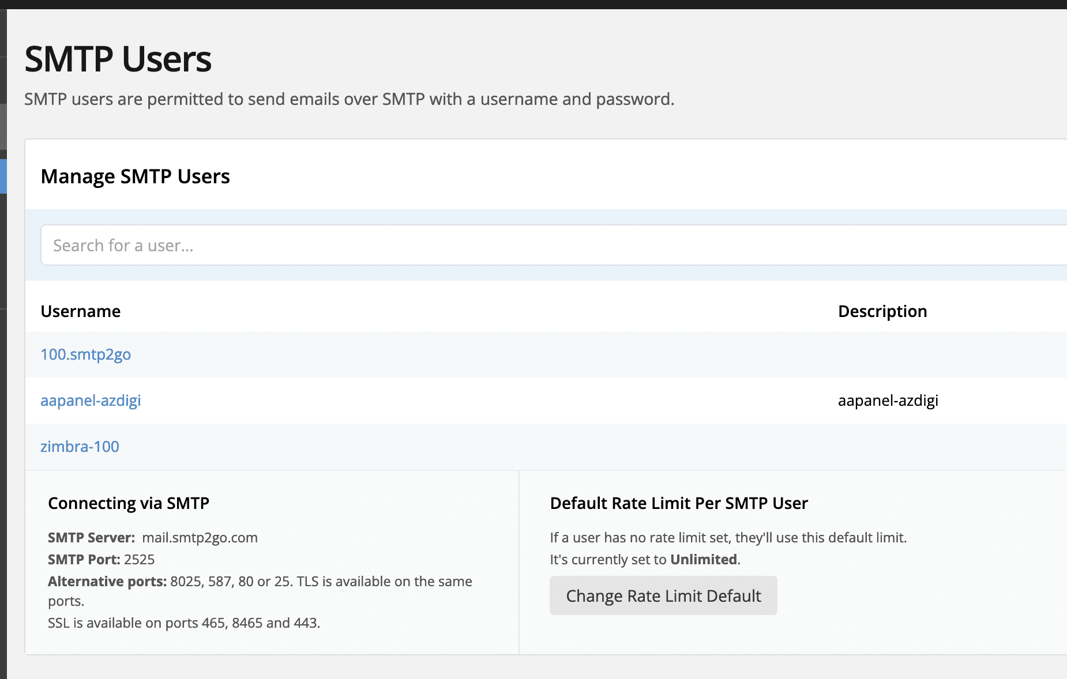The width and height of the screenshot is (1067, 679).
Task: Click the Default Rate Limit Per SMTP User heading
Action: pos(679,503)
